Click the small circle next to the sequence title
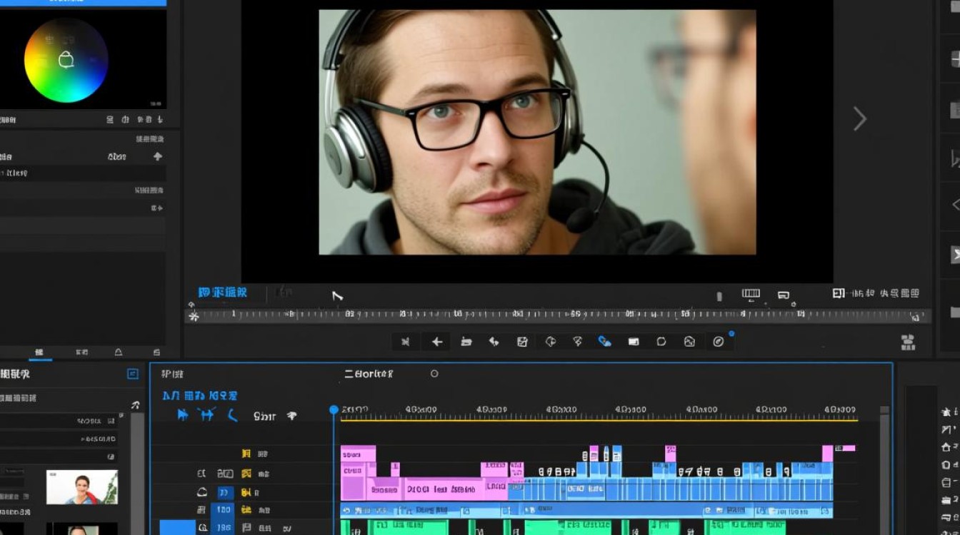 coord(434,374)
